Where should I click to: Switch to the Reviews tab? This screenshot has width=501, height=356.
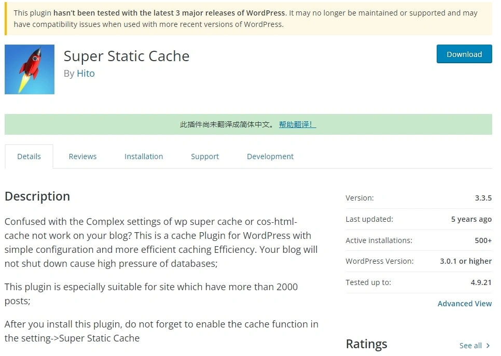82,156
